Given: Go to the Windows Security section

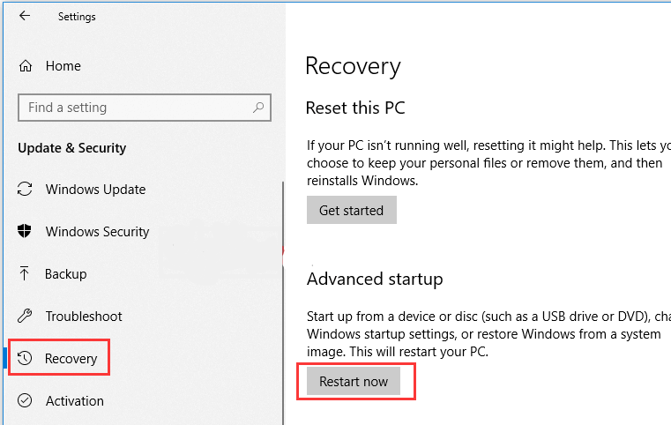Looking at the screenshot, I should pyautogui.click(x=97, y=232).
